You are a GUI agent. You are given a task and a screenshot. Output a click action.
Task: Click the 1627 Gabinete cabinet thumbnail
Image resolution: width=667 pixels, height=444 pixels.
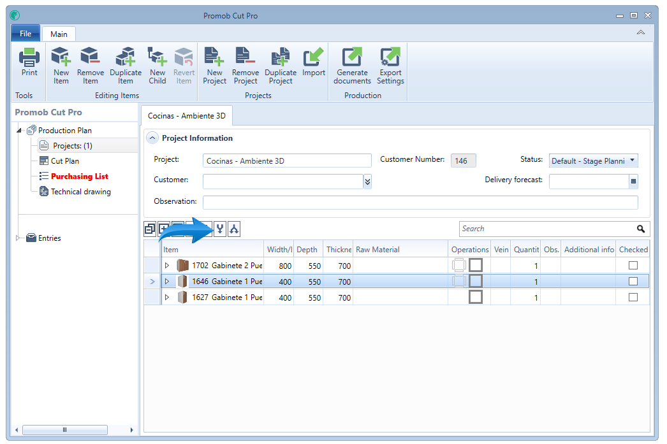[x=182, y=297]
